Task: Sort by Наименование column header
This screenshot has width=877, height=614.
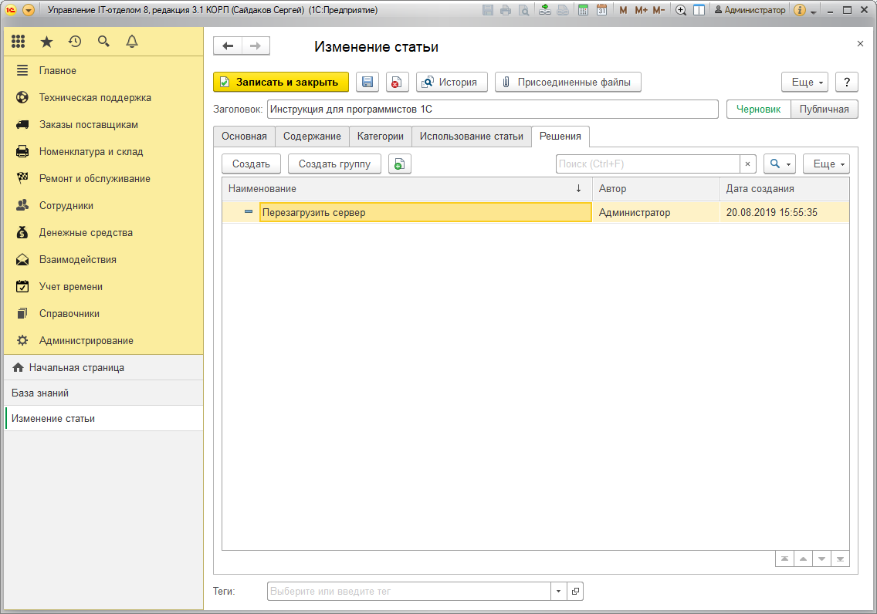Action: click(x=407, y=189)
